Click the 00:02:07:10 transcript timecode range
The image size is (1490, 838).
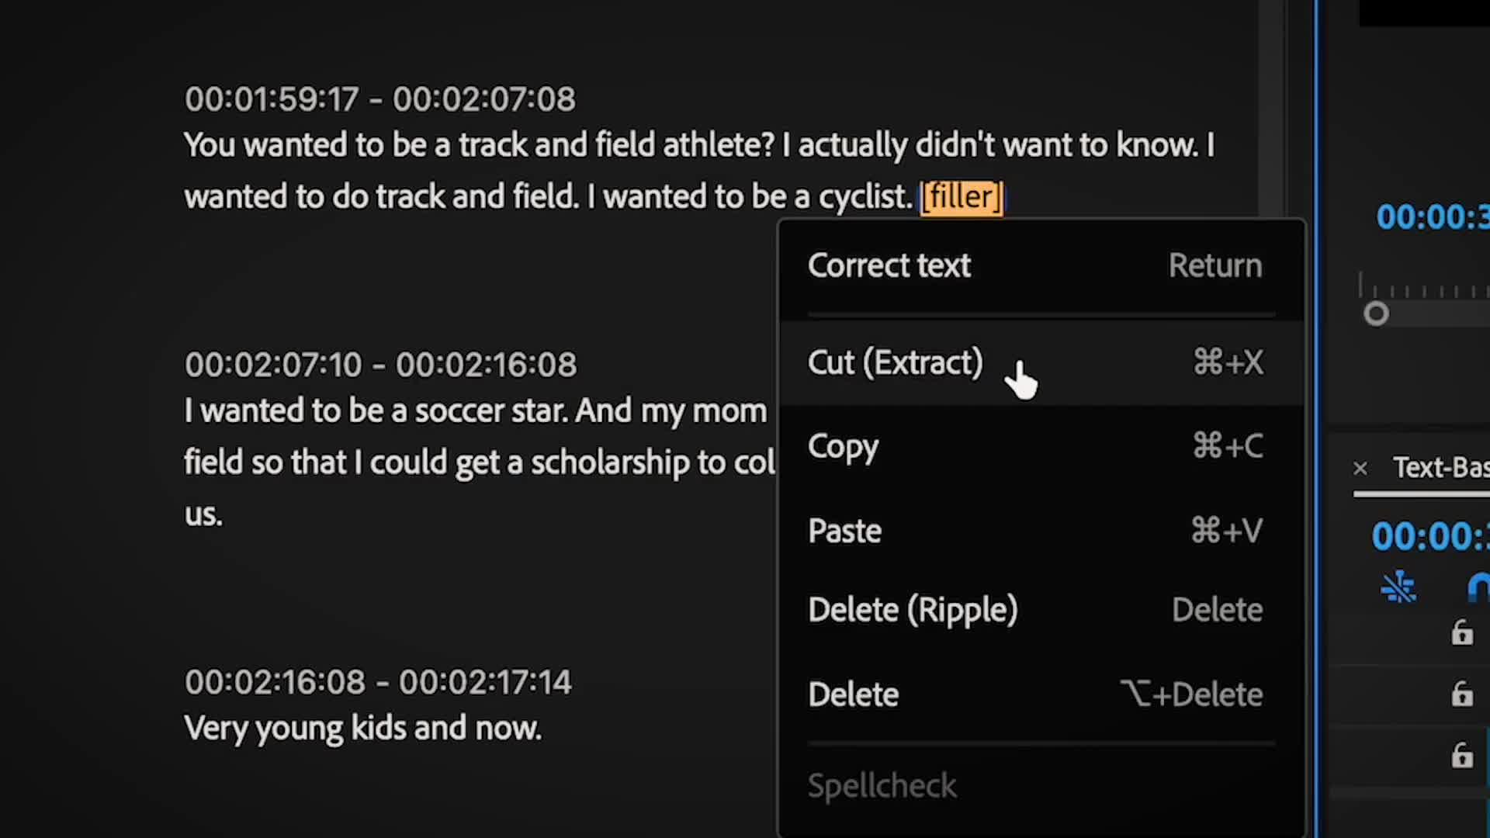coord(380,365)
